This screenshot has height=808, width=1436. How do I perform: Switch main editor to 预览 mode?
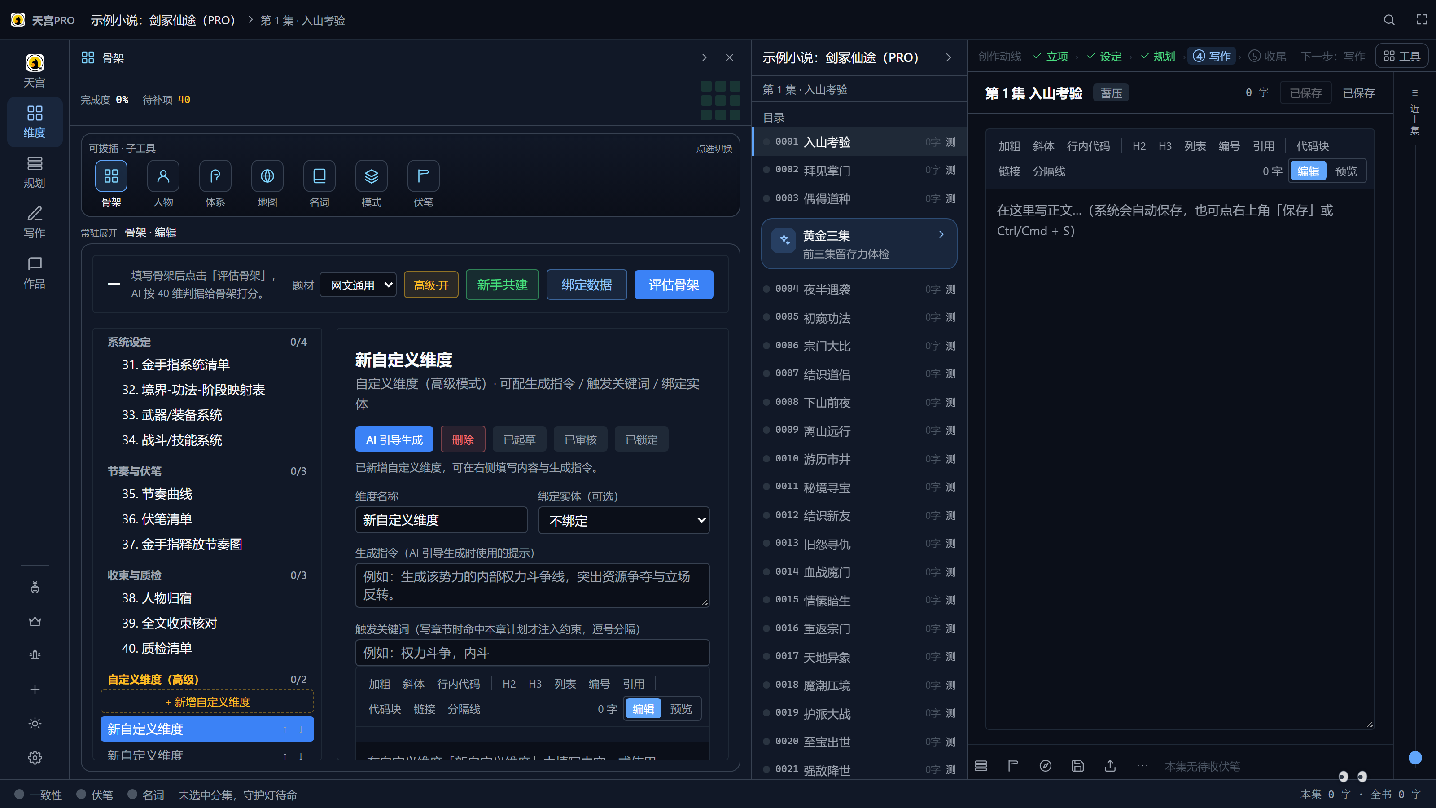point(1346,171)
